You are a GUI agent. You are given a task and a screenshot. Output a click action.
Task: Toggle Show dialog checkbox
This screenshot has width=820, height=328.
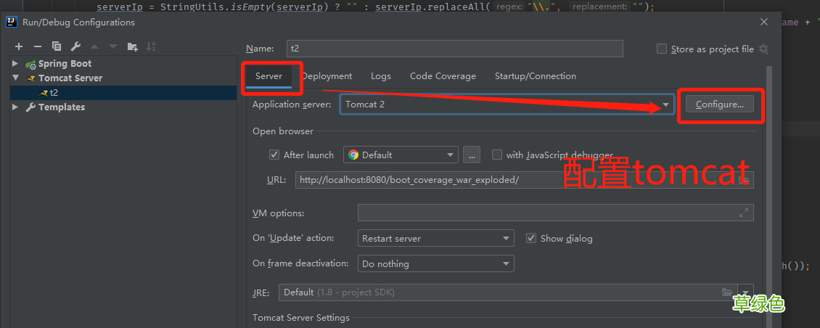531,238
